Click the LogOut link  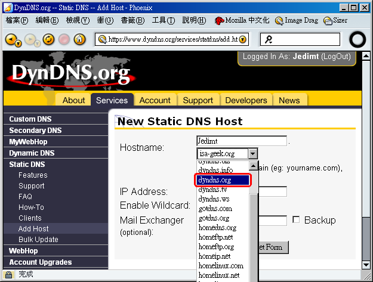coord(335,57)
